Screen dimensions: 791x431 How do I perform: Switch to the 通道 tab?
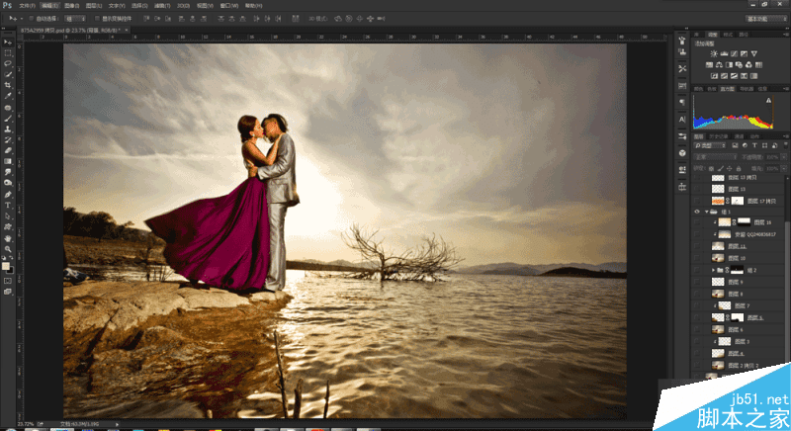(x=739, y=136)
